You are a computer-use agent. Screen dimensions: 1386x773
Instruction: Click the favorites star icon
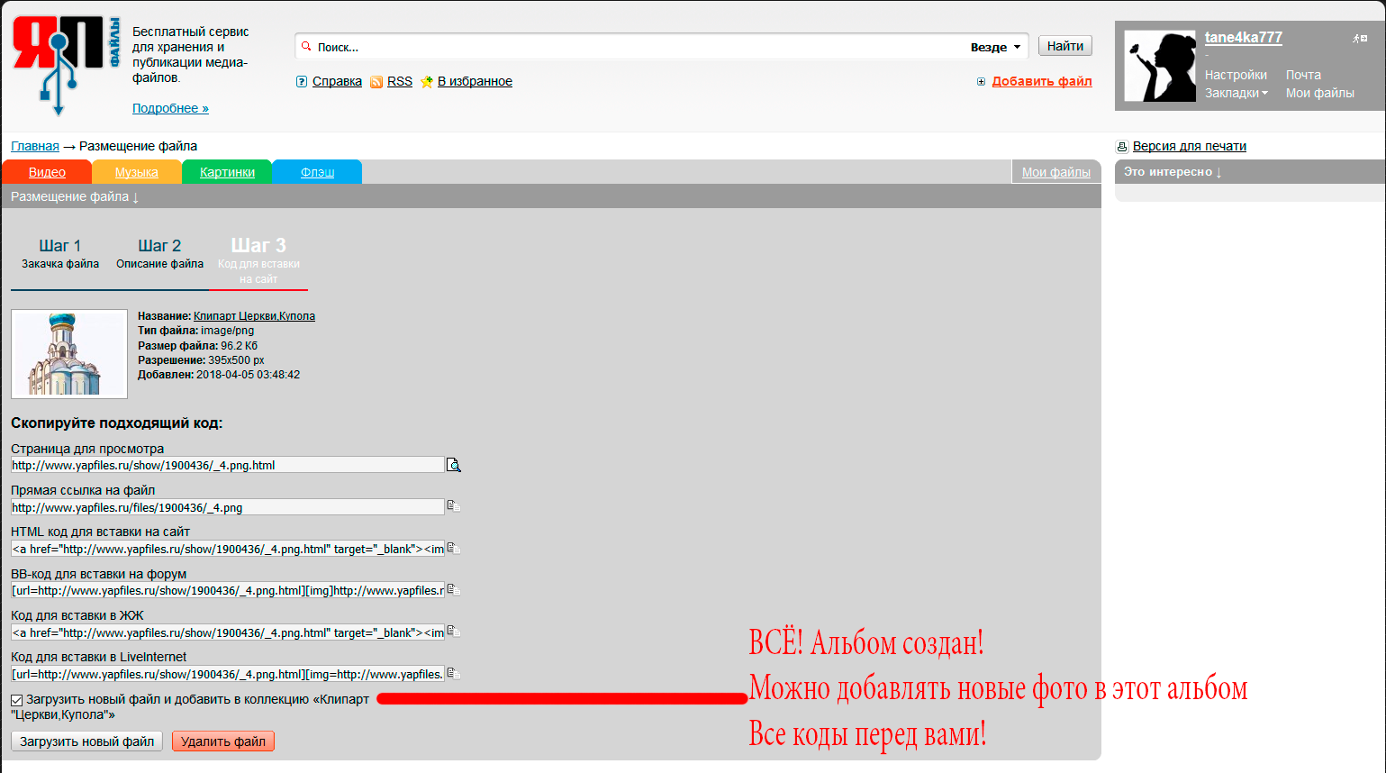[427, 82]
